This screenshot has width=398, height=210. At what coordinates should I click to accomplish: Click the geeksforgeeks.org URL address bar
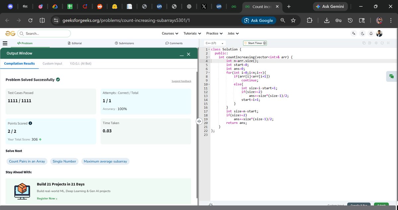tap(126, 20)
